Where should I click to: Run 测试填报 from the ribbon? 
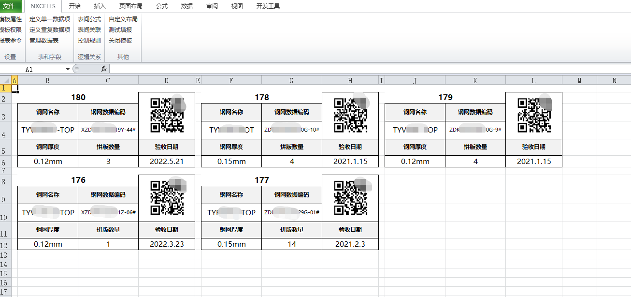click(120, 30)
